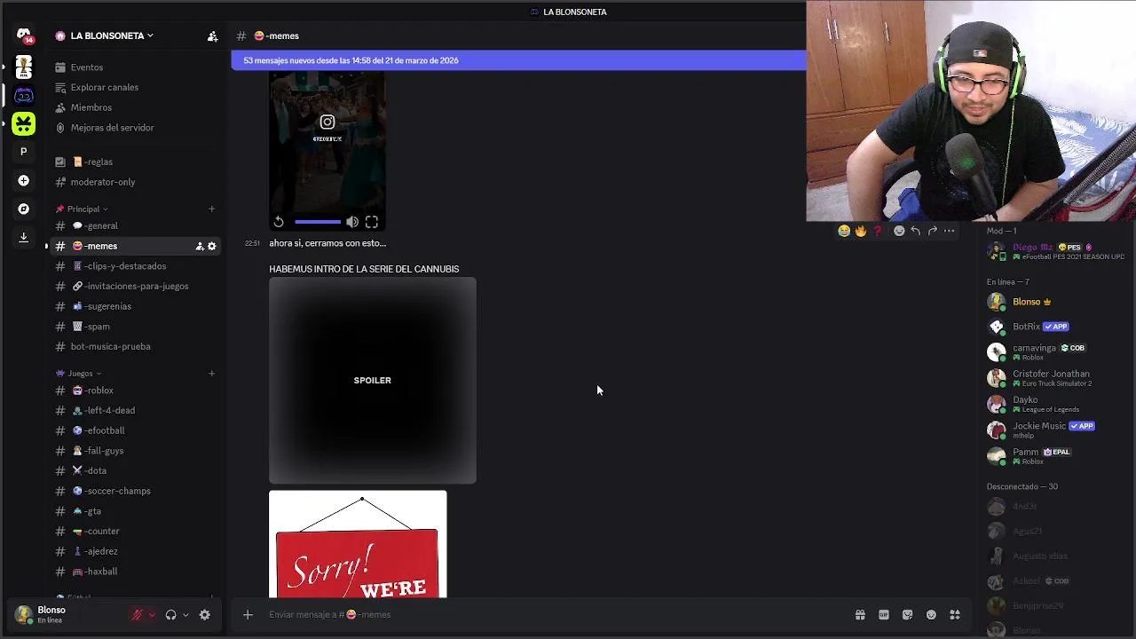This screenshot has height=639, width=1136.
Task: Open Diego Mz member profile
Action: point(1056,252)
